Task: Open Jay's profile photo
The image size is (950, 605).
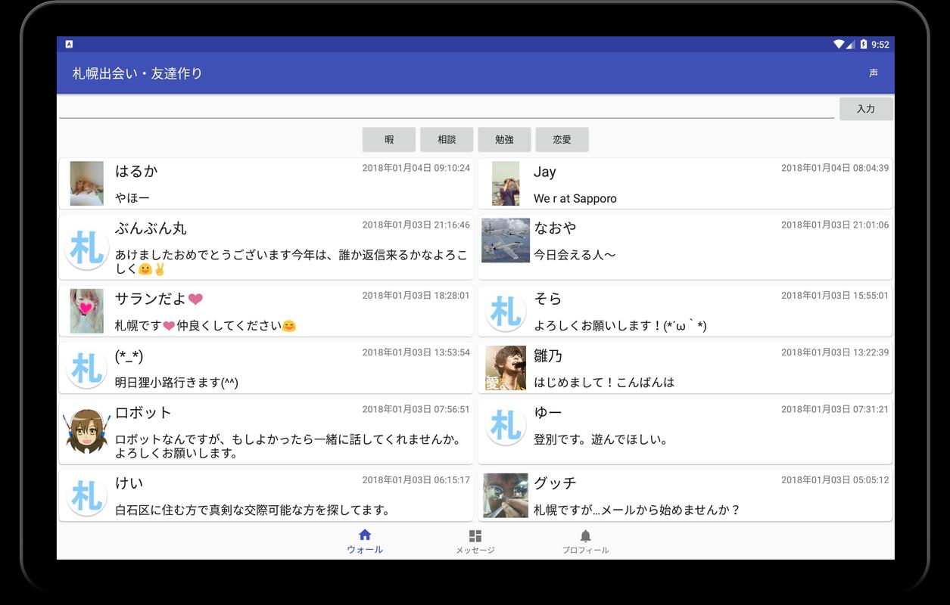Action: coord(506,183)
